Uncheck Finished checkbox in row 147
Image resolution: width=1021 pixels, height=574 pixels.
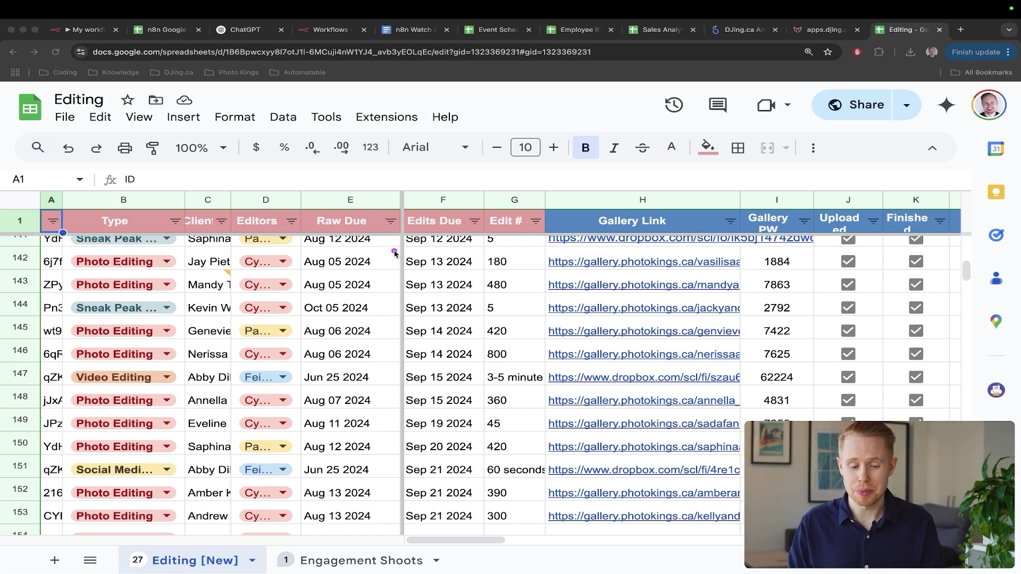tap(916, 377)
